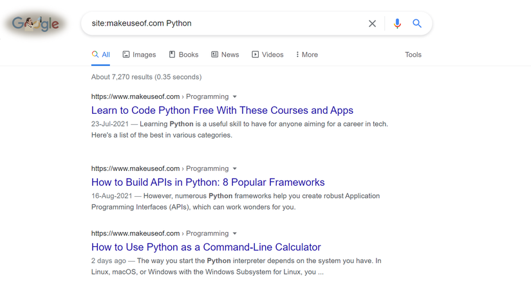Image resolution: width=531 pixels, height=288 pixels.
Task: Click inside the search query text field
Action: pos(225,24)
